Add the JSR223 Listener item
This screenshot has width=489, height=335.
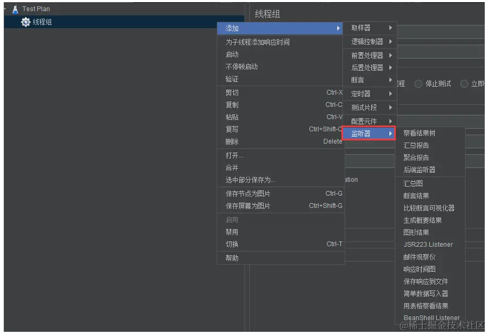pyautogui.click(x=430, y=245)
